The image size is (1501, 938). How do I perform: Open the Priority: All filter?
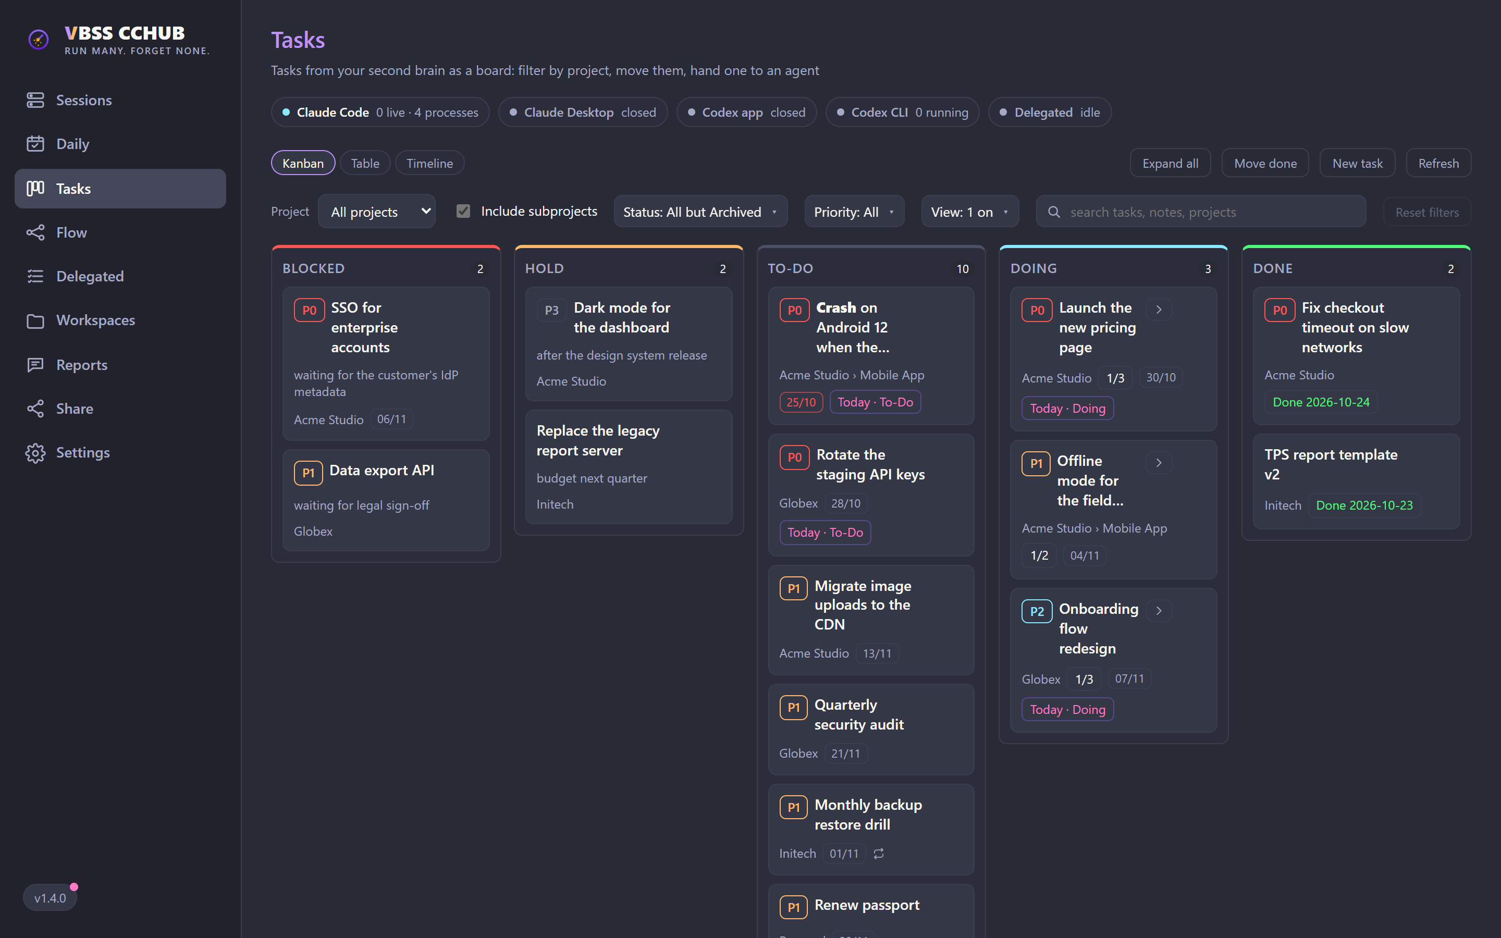click(x=854, y=212)
